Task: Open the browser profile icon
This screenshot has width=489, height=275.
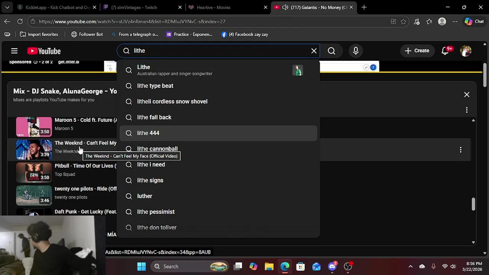Action: (x=442, y=22)
